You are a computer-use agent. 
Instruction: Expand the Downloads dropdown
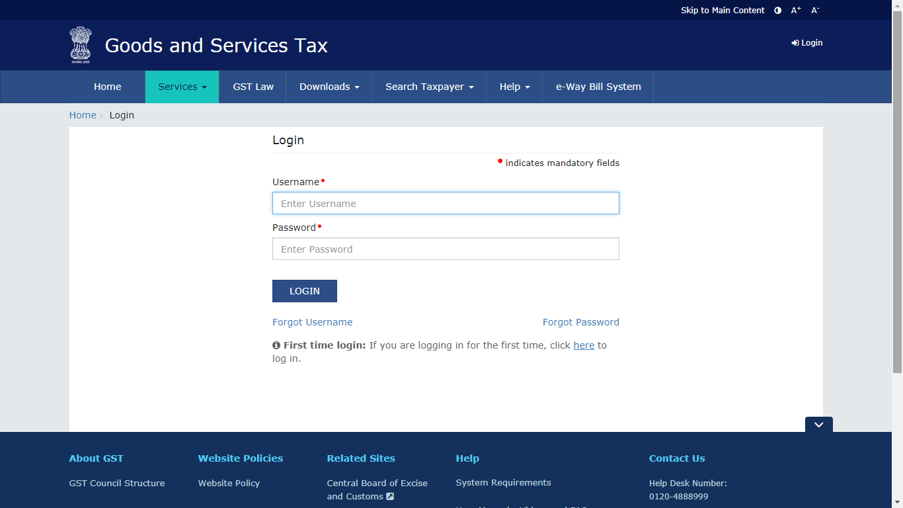click(x=329, y=87)
